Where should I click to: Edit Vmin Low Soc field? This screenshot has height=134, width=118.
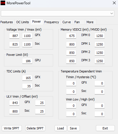coord(71,114)
